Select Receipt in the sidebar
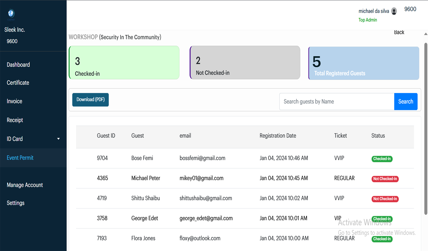 (15, 120)
